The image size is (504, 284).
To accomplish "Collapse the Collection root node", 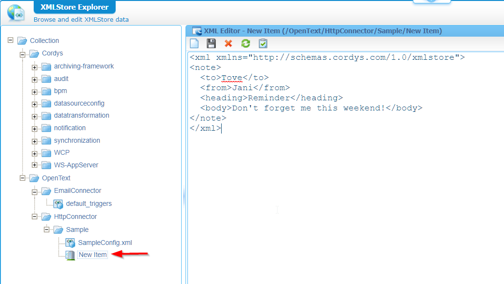I will click(x=10, y=40).
